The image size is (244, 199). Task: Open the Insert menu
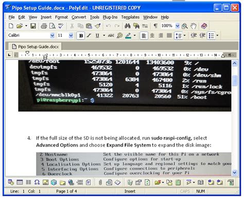click(46, 17)
